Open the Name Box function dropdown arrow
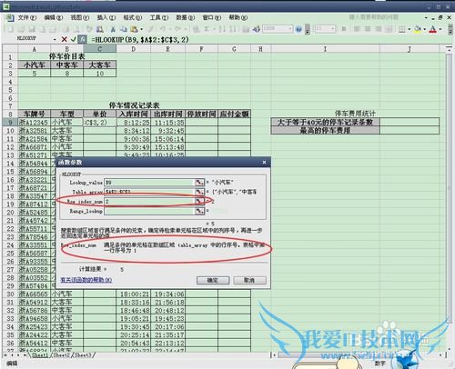 click(55, 39)
